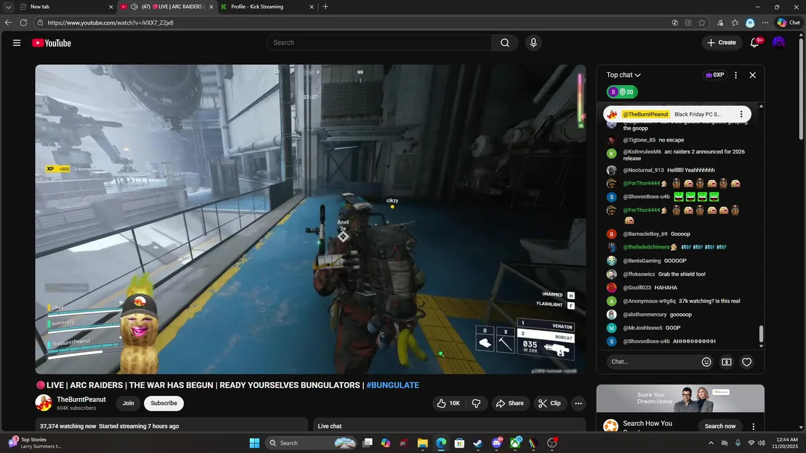The image size is (806, 453).
Task: Close the New tab tab
Action: (111, 7)
